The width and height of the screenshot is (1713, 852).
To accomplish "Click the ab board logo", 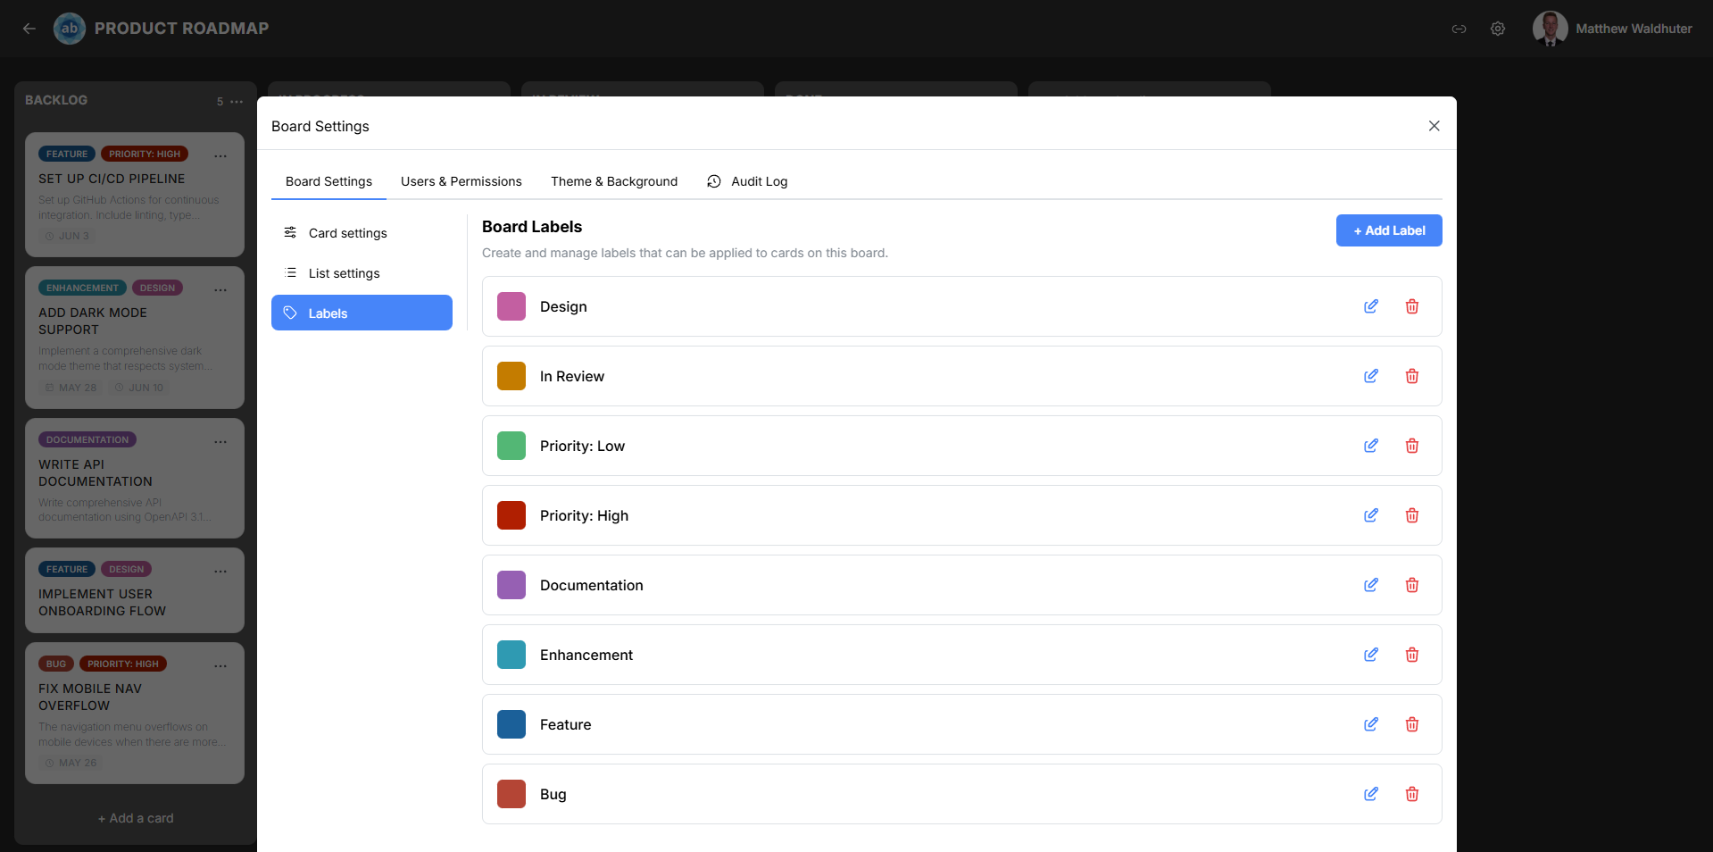I will pyautogui.click(x=70, y=29).
